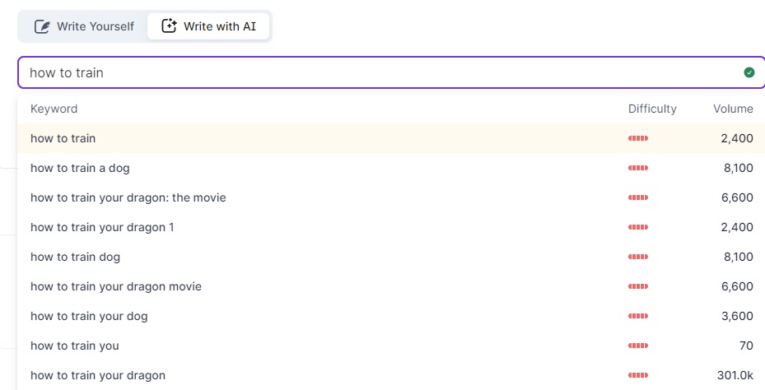Click the Write with AI sparkle icon

point(170,26)
